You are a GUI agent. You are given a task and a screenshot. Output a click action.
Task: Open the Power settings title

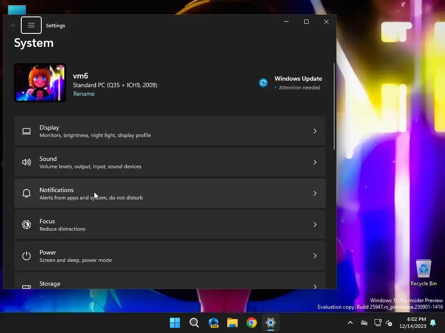pyautogui.click(x=48, y=252)
